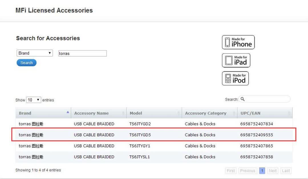Click the Brand column sort arrow
The height and width of the screenshot is (179, 308).
(x=68, y=112)
